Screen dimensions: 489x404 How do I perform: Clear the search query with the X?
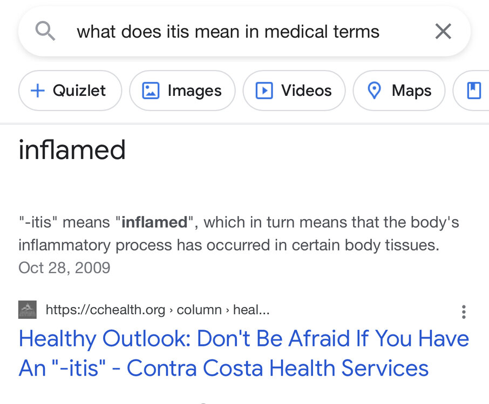pos(443,32)
